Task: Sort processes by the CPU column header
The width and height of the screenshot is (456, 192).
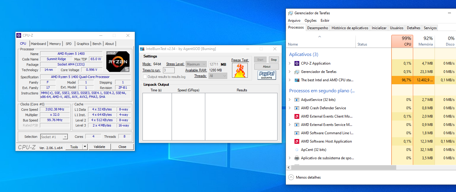Action: [402, 41]
